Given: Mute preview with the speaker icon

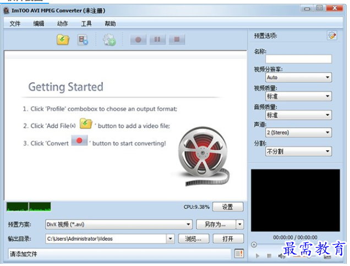Looking at the screenshot, I should pyautogui.click(x=281, y=256).
